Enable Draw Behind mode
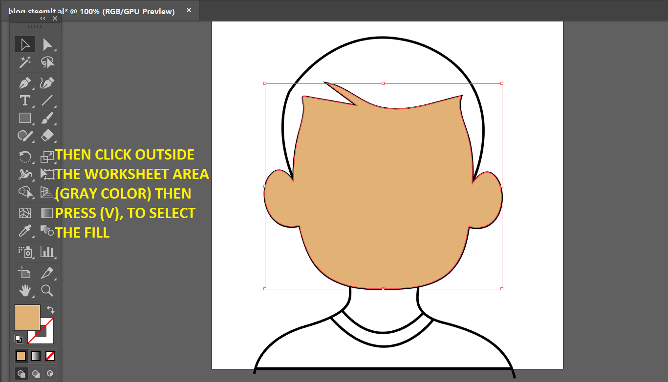The image size is (668, 382). (36, 374)
